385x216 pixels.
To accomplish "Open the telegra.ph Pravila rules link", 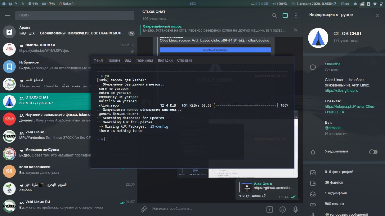I will click(350, 109).
